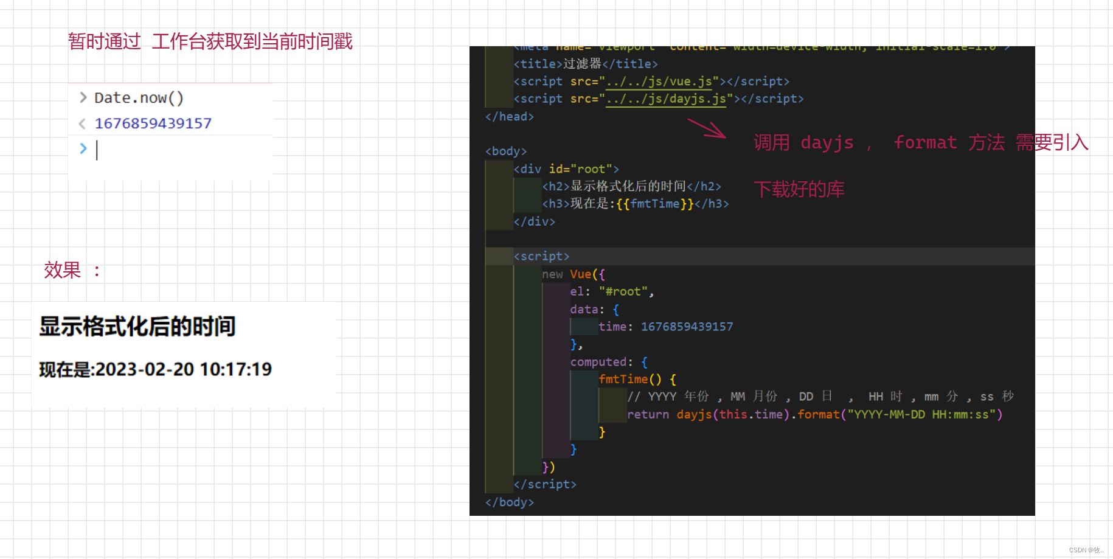Click the 'time: 1676859439157' code line
This screenshot has width=1113, height=559.
666,327
